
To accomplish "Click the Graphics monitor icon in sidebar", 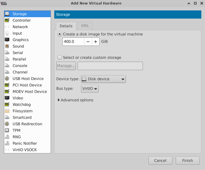I will (x=7, y=40).
